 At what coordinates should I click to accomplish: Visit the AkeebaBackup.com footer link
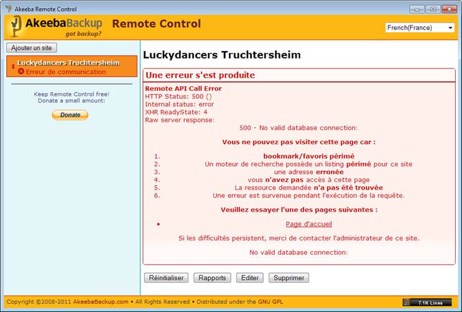click(101, 302)
